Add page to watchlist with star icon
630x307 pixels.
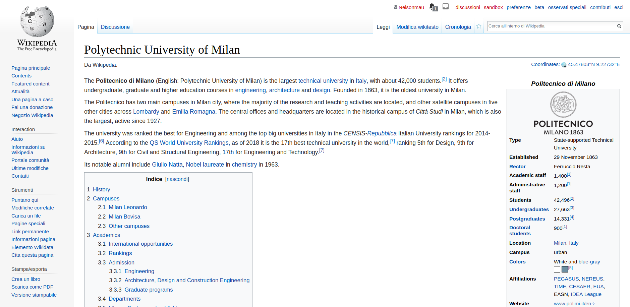coord(479,26)
